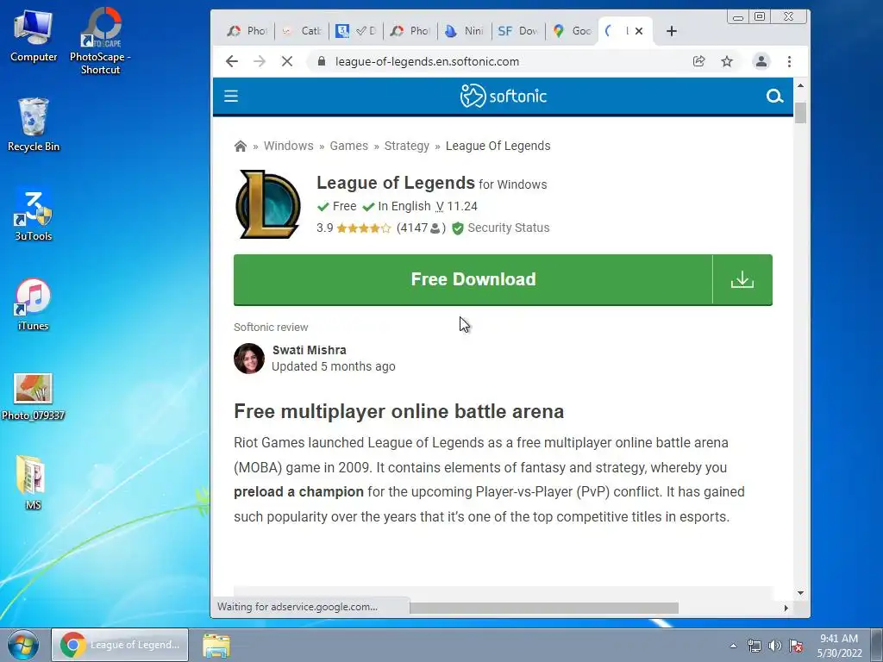Viewport: 883px width, 662px height.
Task: Click Chrome forward arrow
Action: click(x=259, y=61)
